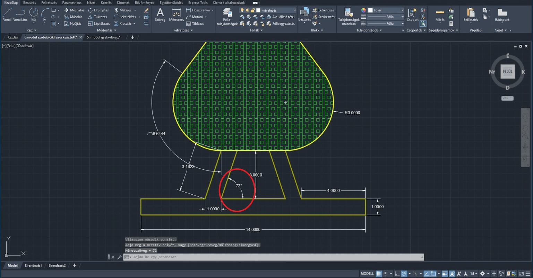Select the Méretezés dimension tool
The height and width of the screenshot is (278, 533).
click(176, 15)
